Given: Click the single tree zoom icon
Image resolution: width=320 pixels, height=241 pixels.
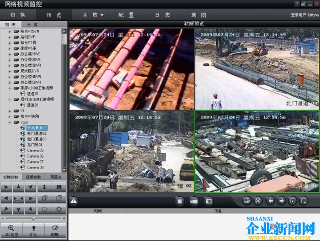Looking at the screenshot, I should (45, 187).
